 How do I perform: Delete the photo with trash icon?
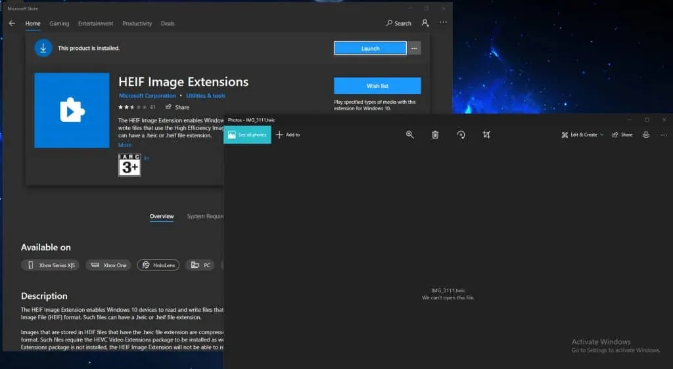[x=435, y=135]
